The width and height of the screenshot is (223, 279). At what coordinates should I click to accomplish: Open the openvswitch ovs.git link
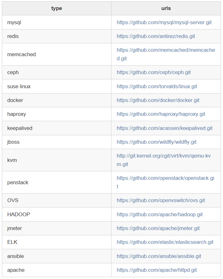[x=161, y=200]
